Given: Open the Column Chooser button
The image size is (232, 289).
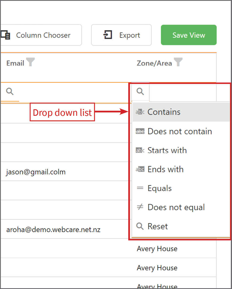Looking at the screenshot, I should point(41,35).
